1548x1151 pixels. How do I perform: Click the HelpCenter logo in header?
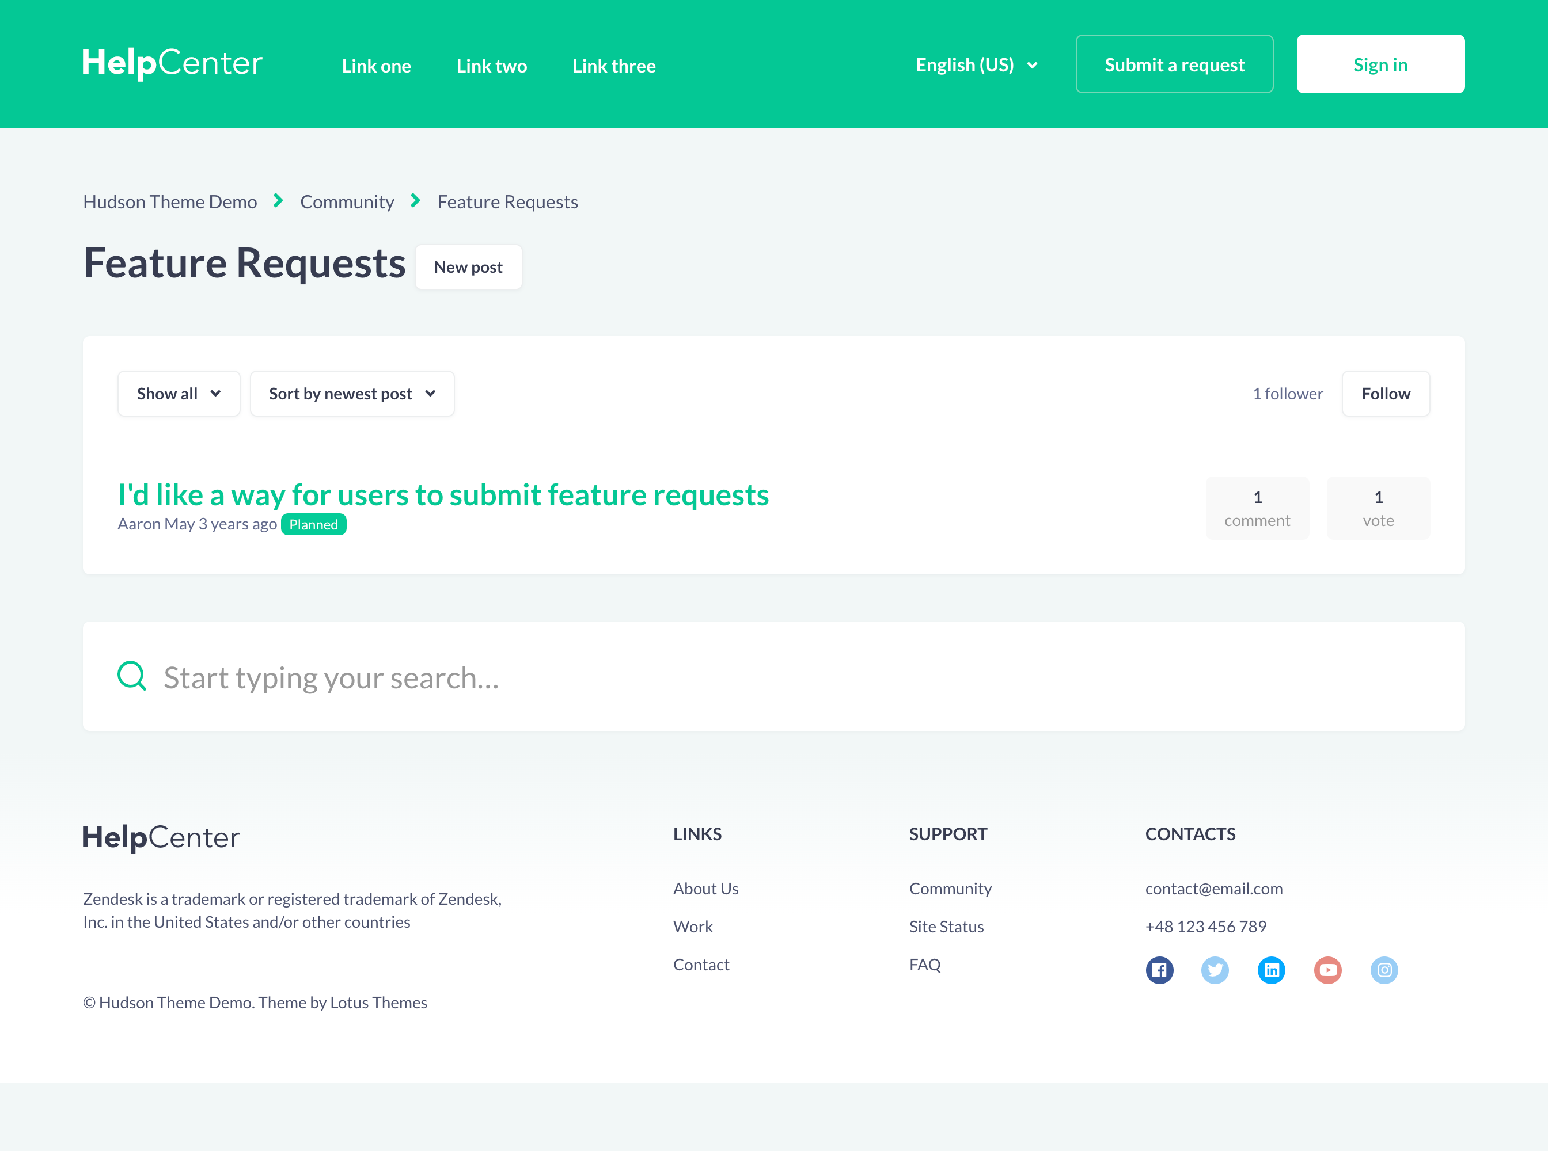point(172,63)
